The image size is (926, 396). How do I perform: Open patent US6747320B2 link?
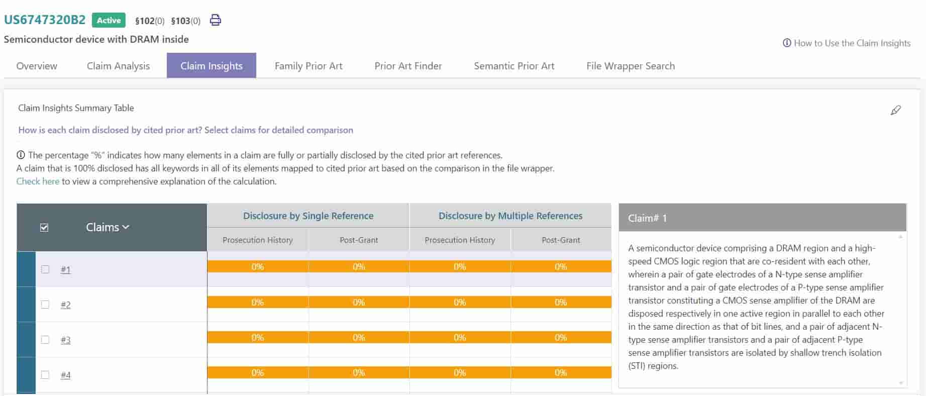coord(45,20)
